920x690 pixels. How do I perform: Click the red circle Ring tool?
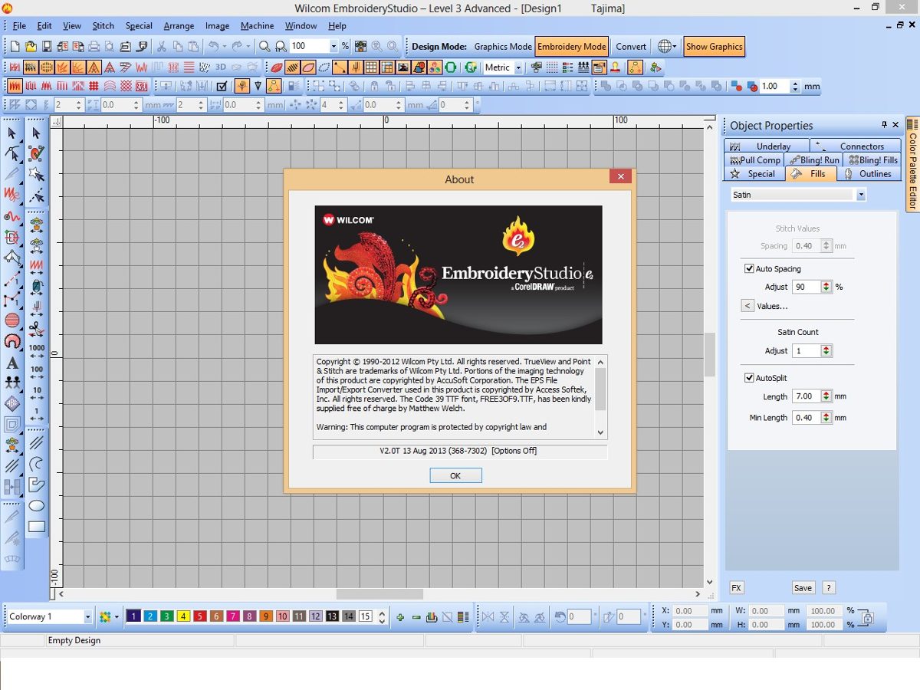[12, 341]
